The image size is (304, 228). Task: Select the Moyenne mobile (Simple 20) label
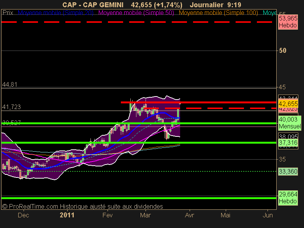55,13
